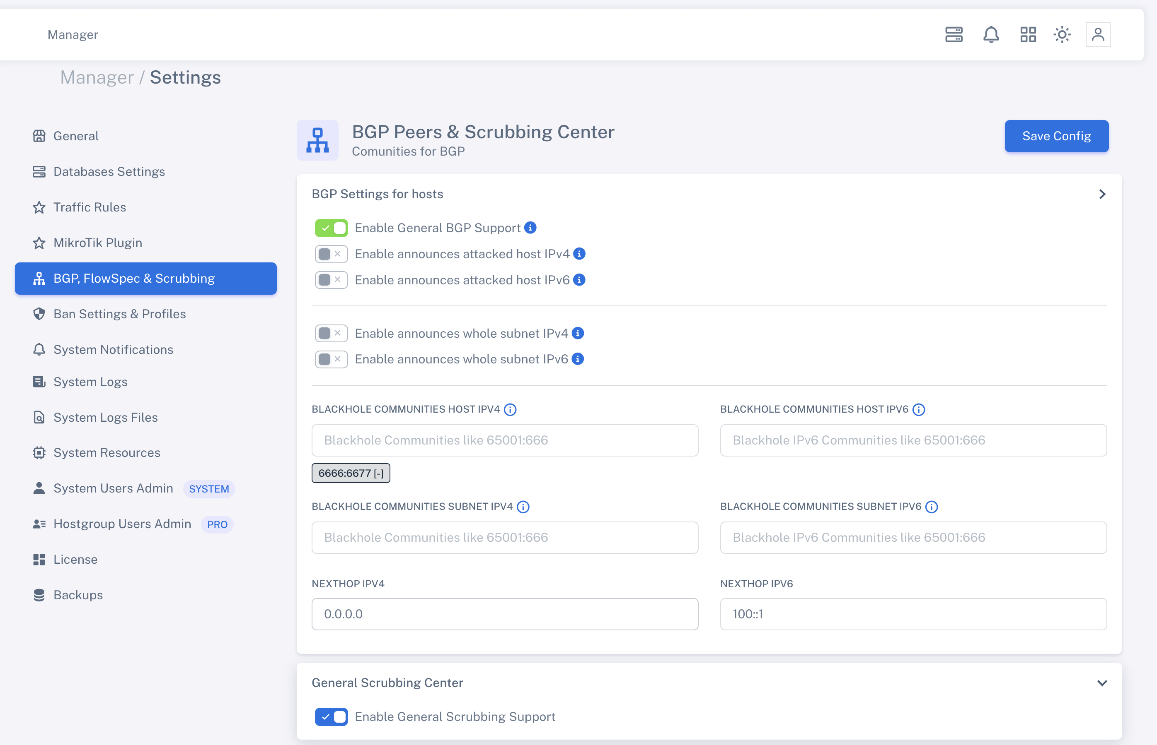The width and height of the screenshot is (1157, 745).
Task: Click the Save Config button
Action: pos(1056,136)
